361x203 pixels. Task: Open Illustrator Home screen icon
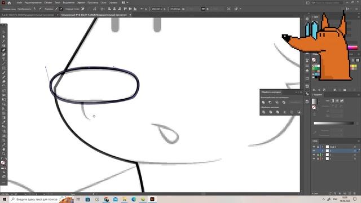[x=9, y=3]
